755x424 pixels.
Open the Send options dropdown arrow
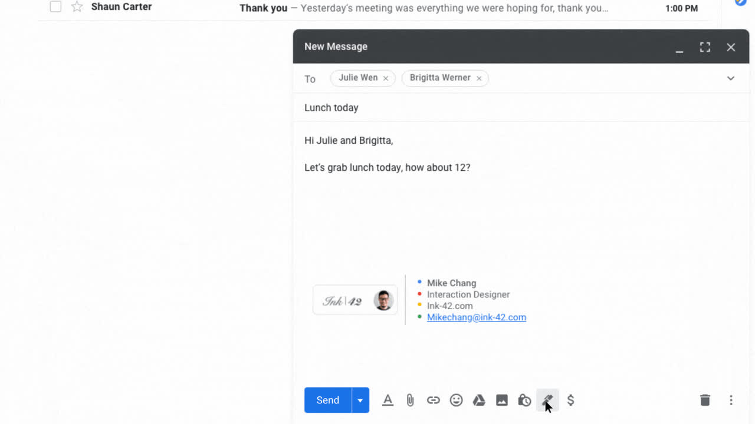click(360, 400)
